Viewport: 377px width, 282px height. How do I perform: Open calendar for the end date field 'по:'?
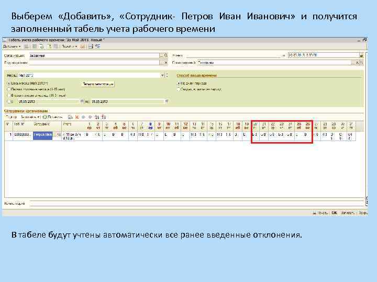pos(167,101)
